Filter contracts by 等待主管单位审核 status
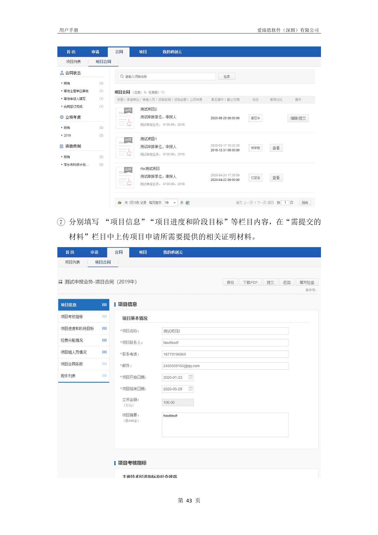Screen dimensions: 378x535 (x=76, y=91)
